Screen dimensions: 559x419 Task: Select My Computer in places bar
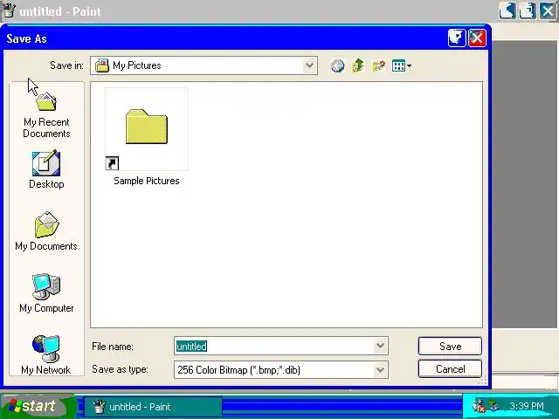click(x=46, y=293)
